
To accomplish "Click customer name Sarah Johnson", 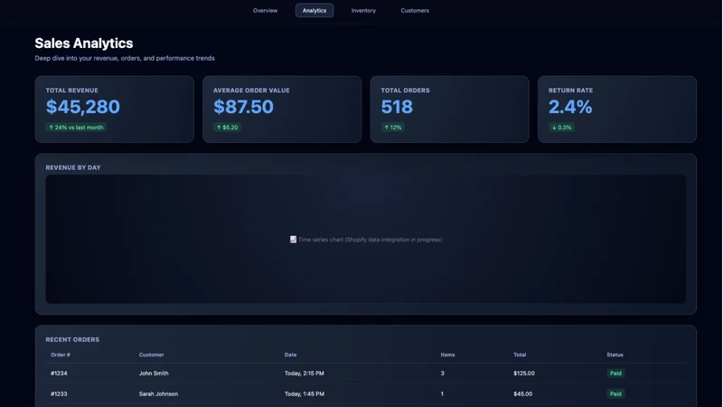I will [158, 394].
